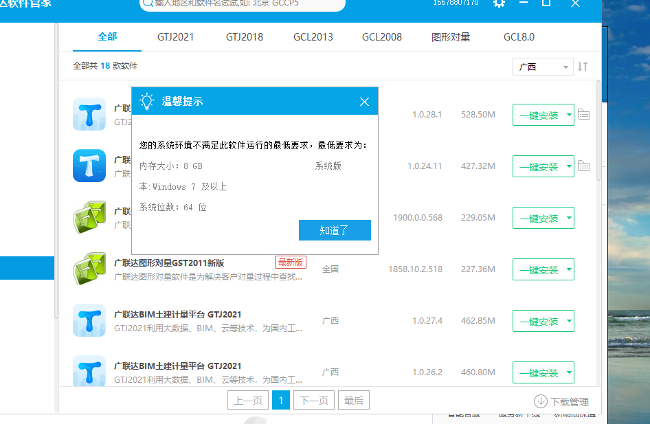This screenshot has height=424, width=650.
Task: Click the software list vertical scrollbar
Action: pos(598,131)
